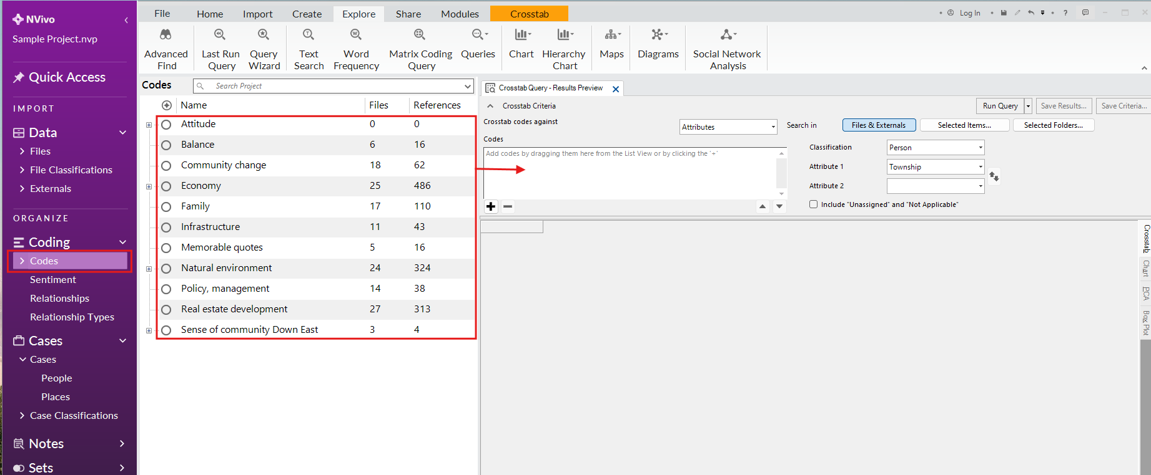Click the Quick Access pin icon
The width and height of the screenshot is (1151, 475).
tap(19, 77)
